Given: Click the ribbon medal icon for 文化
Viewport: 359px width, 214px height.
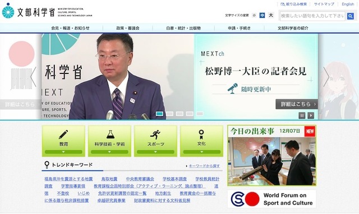Looking at the screenshot, I should click(201, 134).
